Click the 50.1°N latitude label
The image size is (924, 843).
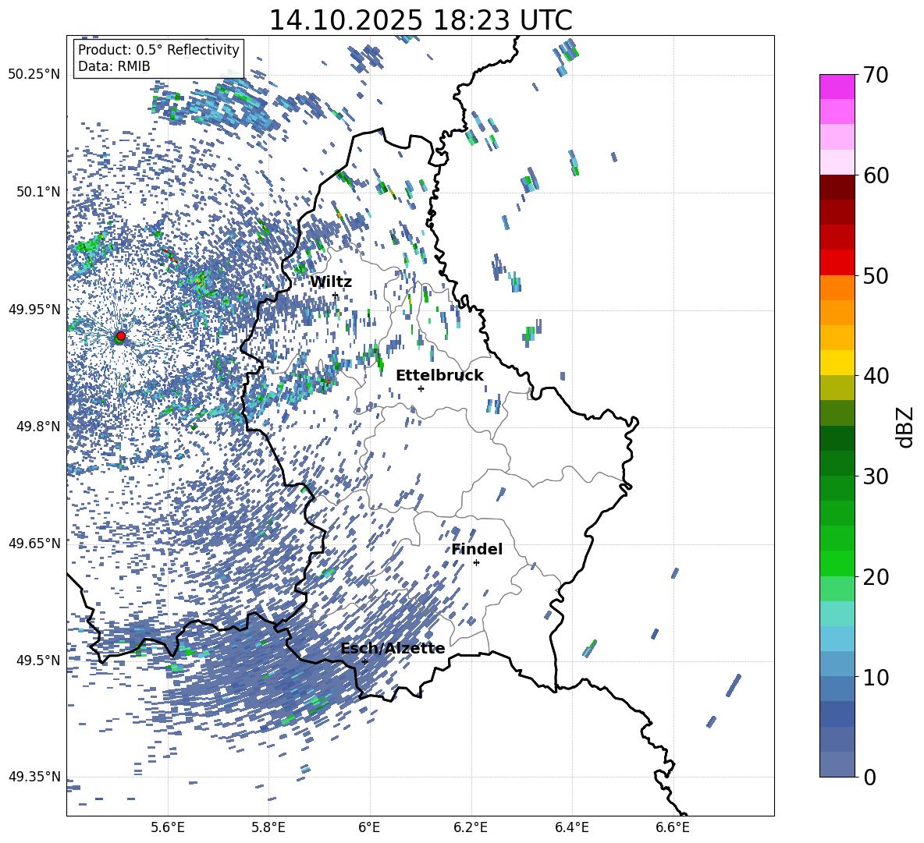(37, 191)
